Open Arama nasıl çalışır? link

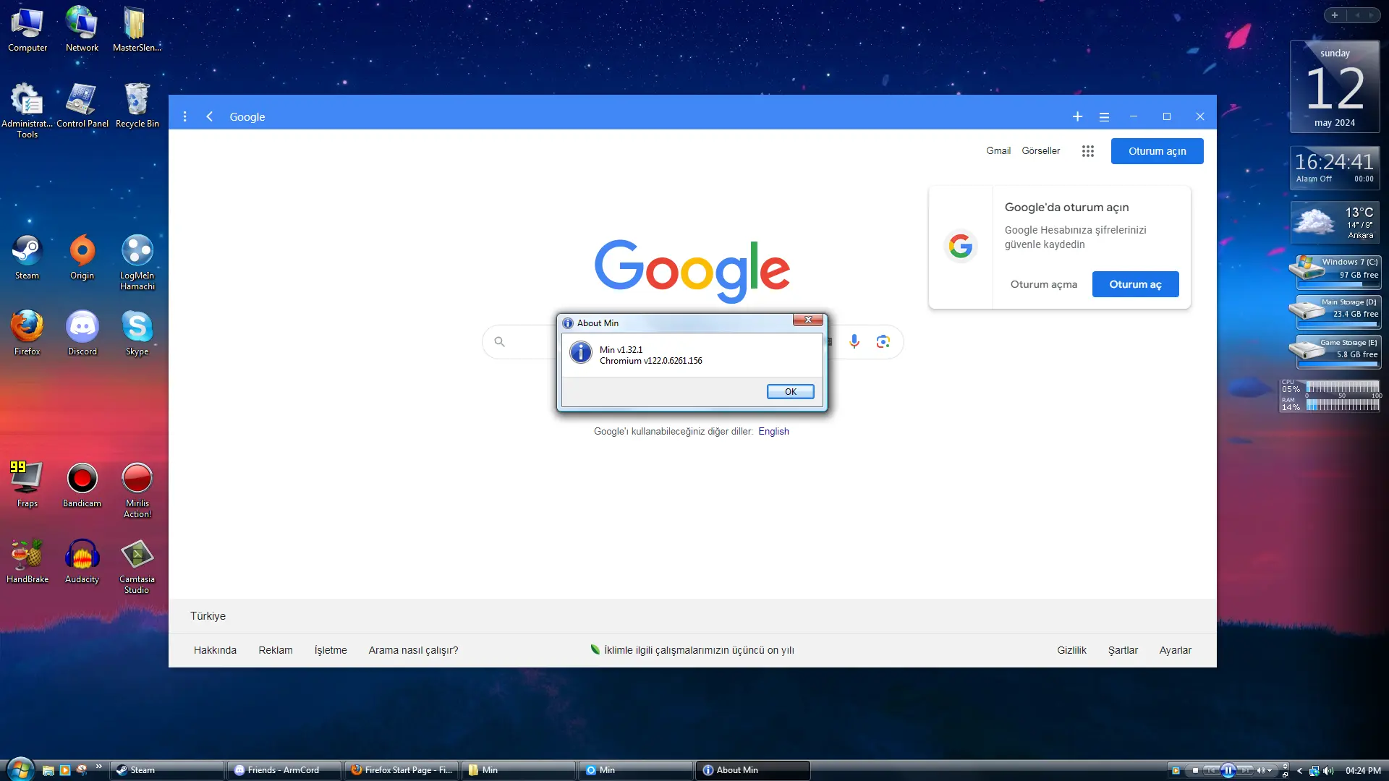(x=413, y=650)
